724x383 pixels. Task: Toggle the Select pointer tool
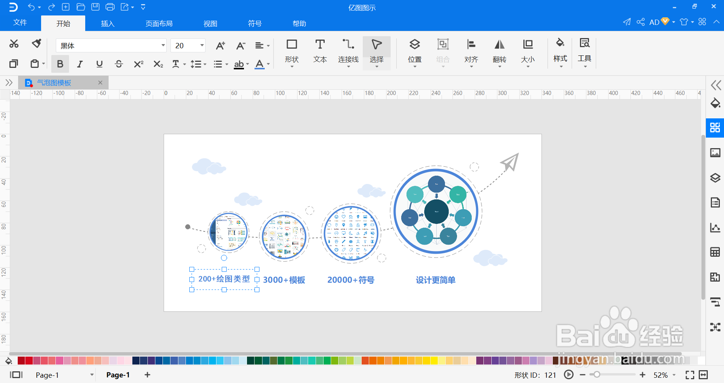(377, 53)
